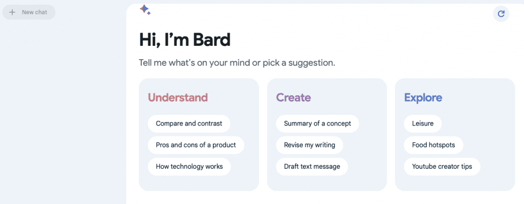Image resolution: width=524 pixels, height=204 pixels.
Task: Click the Draft text message chip
Action: point(312,166)
